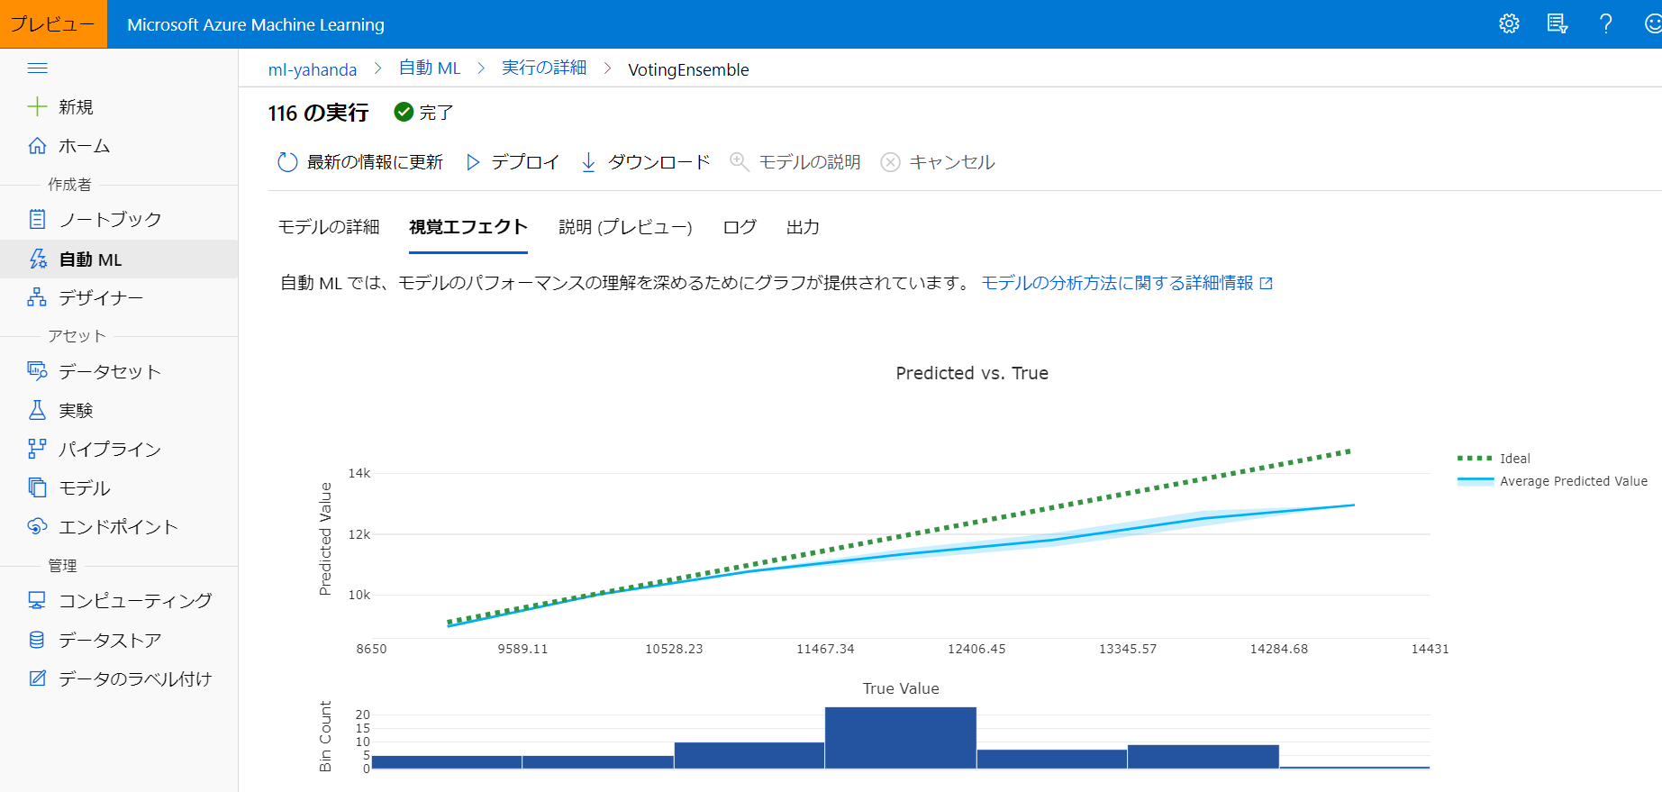The height and width of the screenshot is (792, 1662).
Task: Click the external link icon after 詳細情報
Action: tap(1266, 284)
